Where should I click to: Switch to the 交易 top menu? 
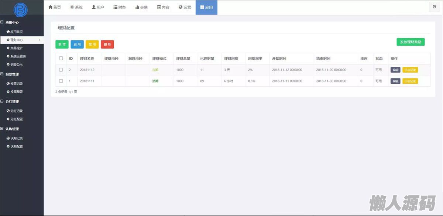point(141,7)
